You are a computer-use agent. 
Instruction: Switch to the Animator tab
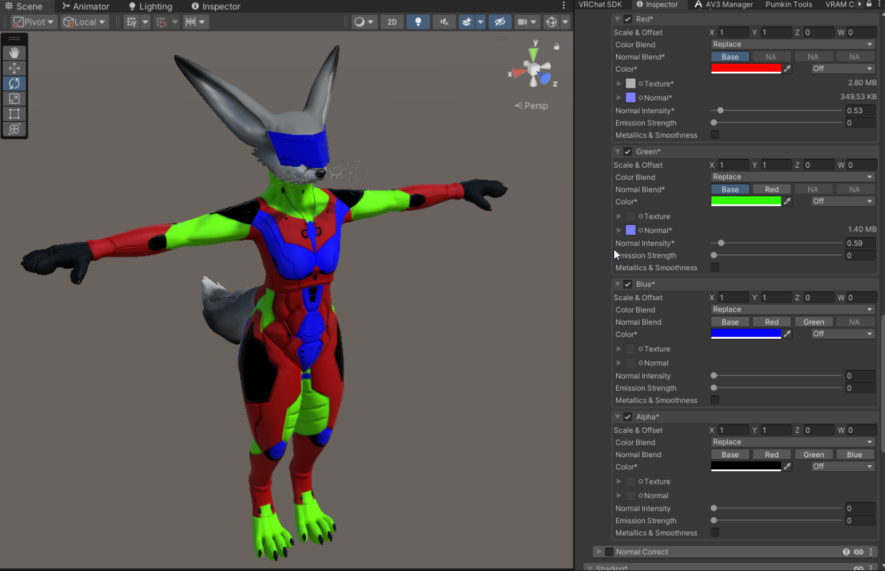85,6
